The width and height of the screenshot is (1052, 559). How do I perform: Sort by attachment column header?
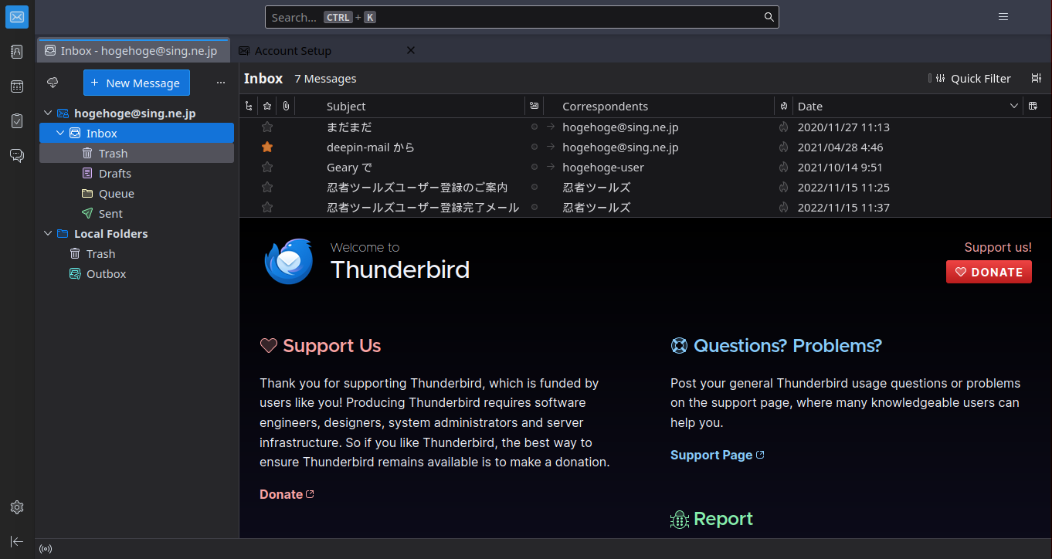tap(286, 106)
